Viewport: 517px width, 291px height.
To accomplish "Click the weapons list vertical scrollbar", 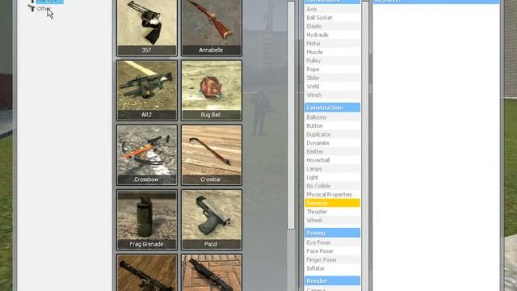I will (x=291, y=115).
